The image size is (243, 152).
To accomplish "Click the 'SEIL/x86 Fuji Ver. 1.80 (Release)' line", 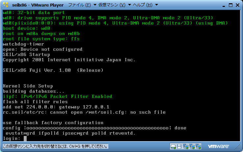I will click(53, 70).
